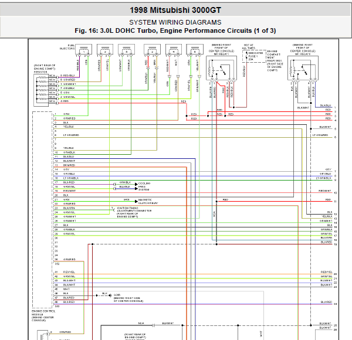
Task: Click 'GRY' at right-edge reference 7
Action: click(x=328, y=169)
